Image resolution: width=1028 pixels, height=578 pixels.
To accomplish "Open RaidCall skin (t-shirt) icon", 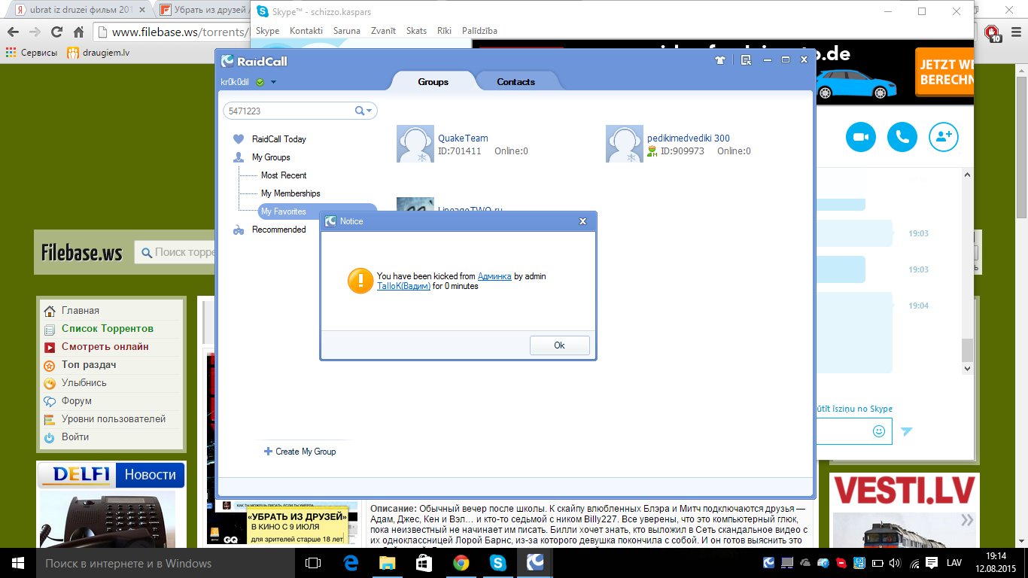I will [720, 60].
